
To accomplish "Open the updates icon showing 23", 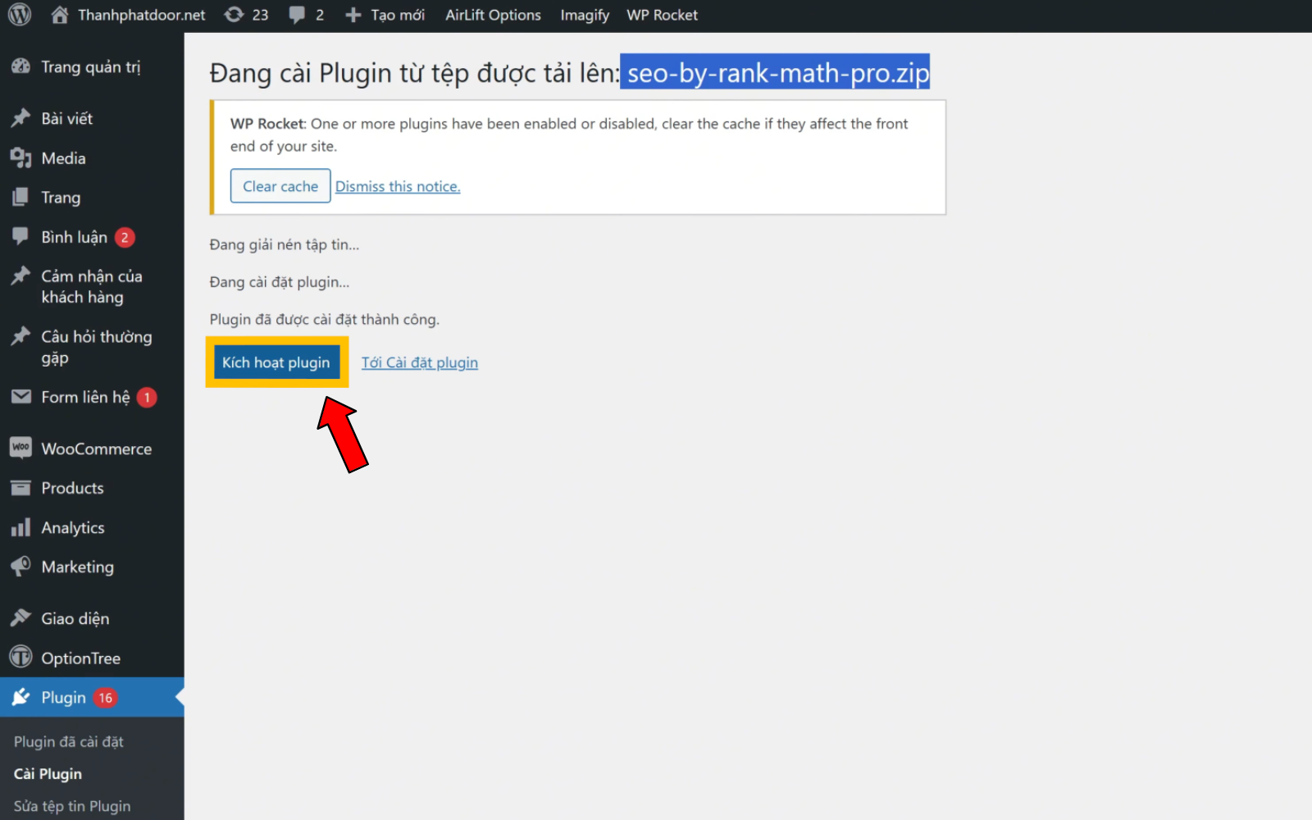I will (x=235, y=15).
